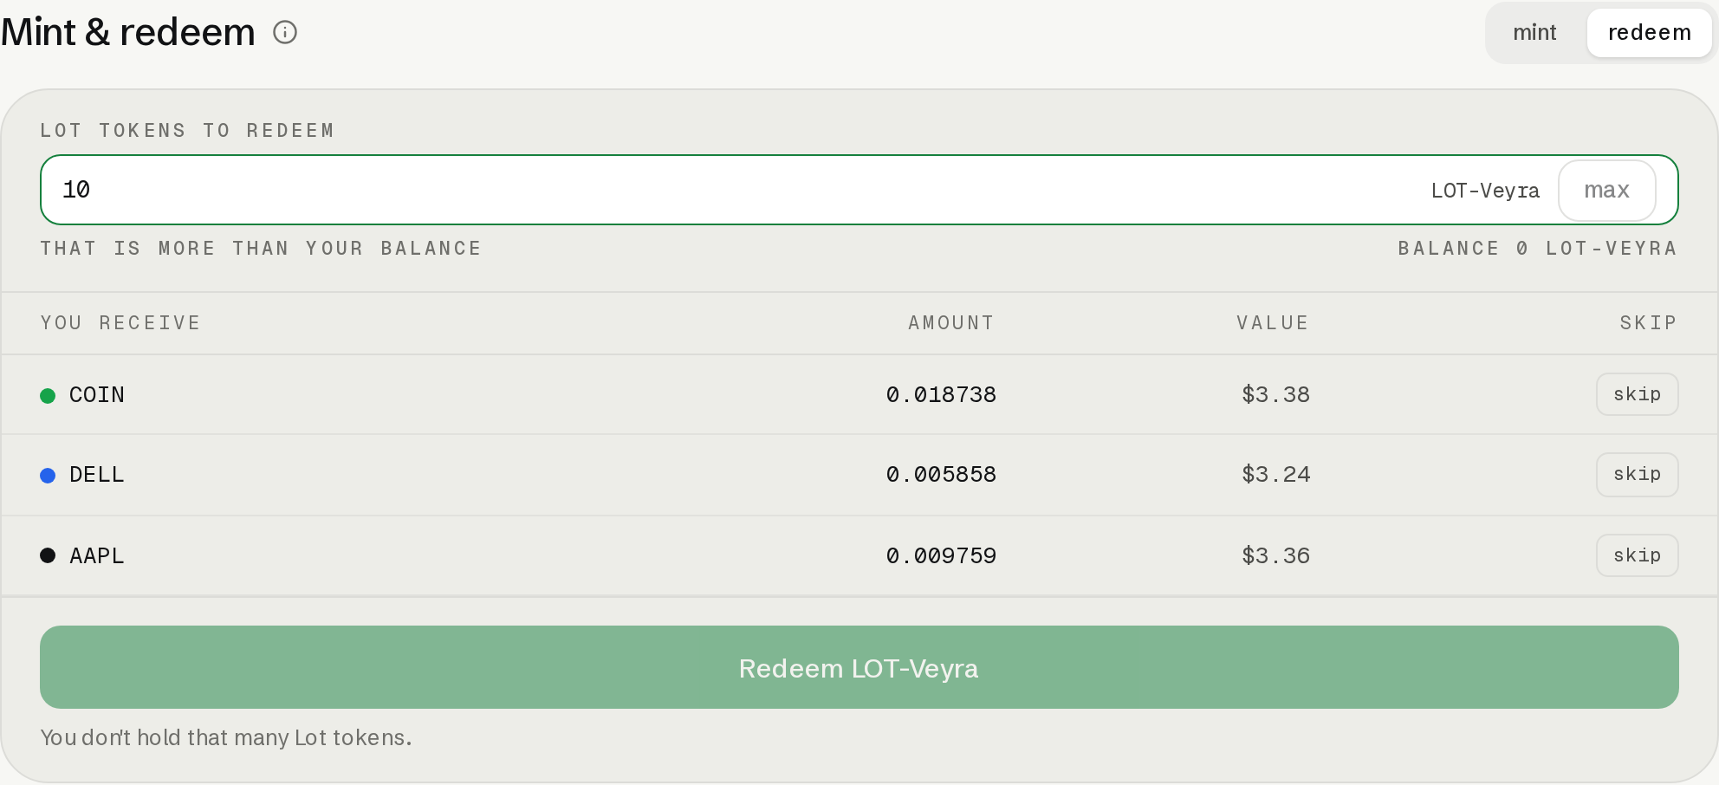1719x785 pixels.
Task: Select the redeem tab
Action: tap(1650, 32)
